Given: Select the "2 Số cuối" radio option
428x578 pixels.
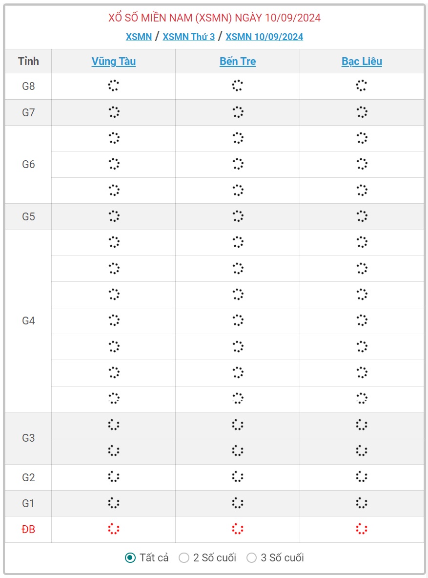Looking at the screenshot, I should (x=184, y=557).
